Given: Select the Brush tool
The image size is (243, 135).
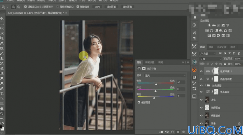Looking at the screenshot, I should click(2, 53).
